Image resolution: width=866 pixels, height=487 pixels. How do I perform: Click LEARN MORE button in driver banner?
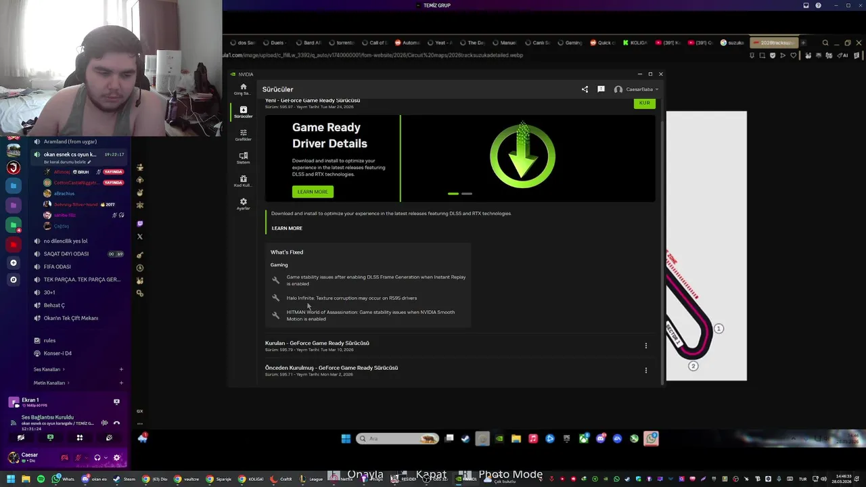(313, 191)
